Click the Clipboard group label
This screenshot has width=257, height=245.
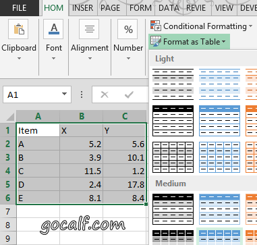coord(19,48)
